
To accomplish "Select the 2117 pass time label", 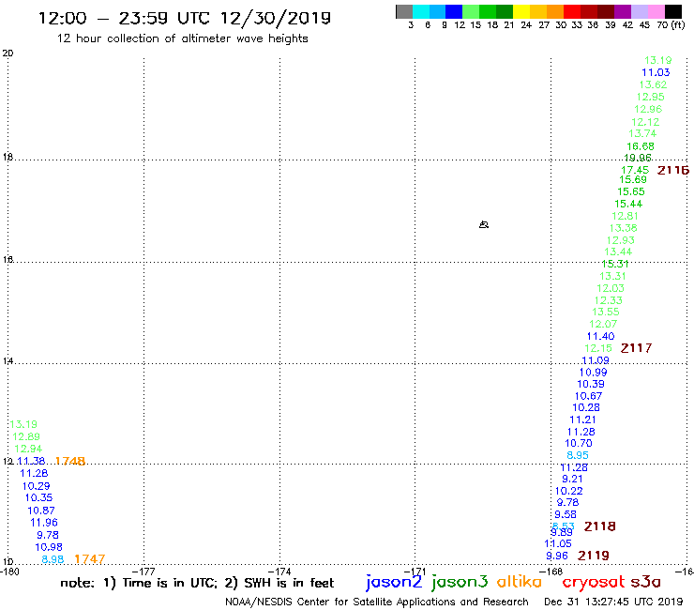I will (x=636, y=348).
